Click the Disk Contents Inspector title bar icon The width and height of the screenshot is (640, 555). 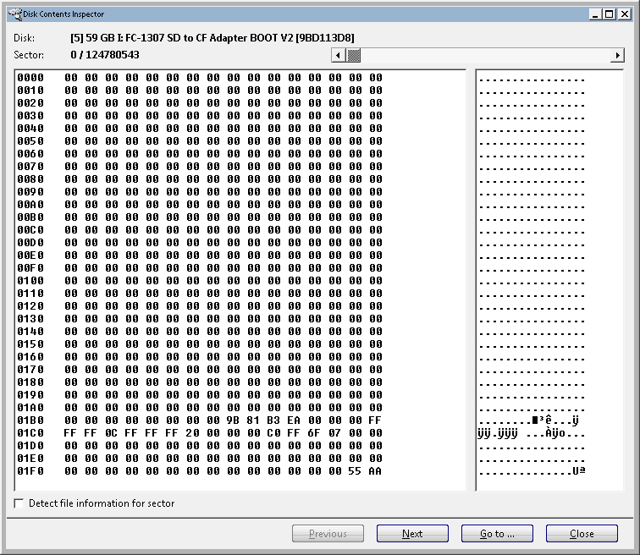pyautogui.click(x=11, y=14)
